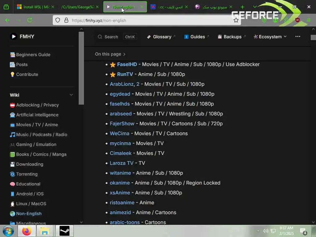Close the Non-English tab
Viewport: 316px width, 237px height.
[x=142, y=7]
